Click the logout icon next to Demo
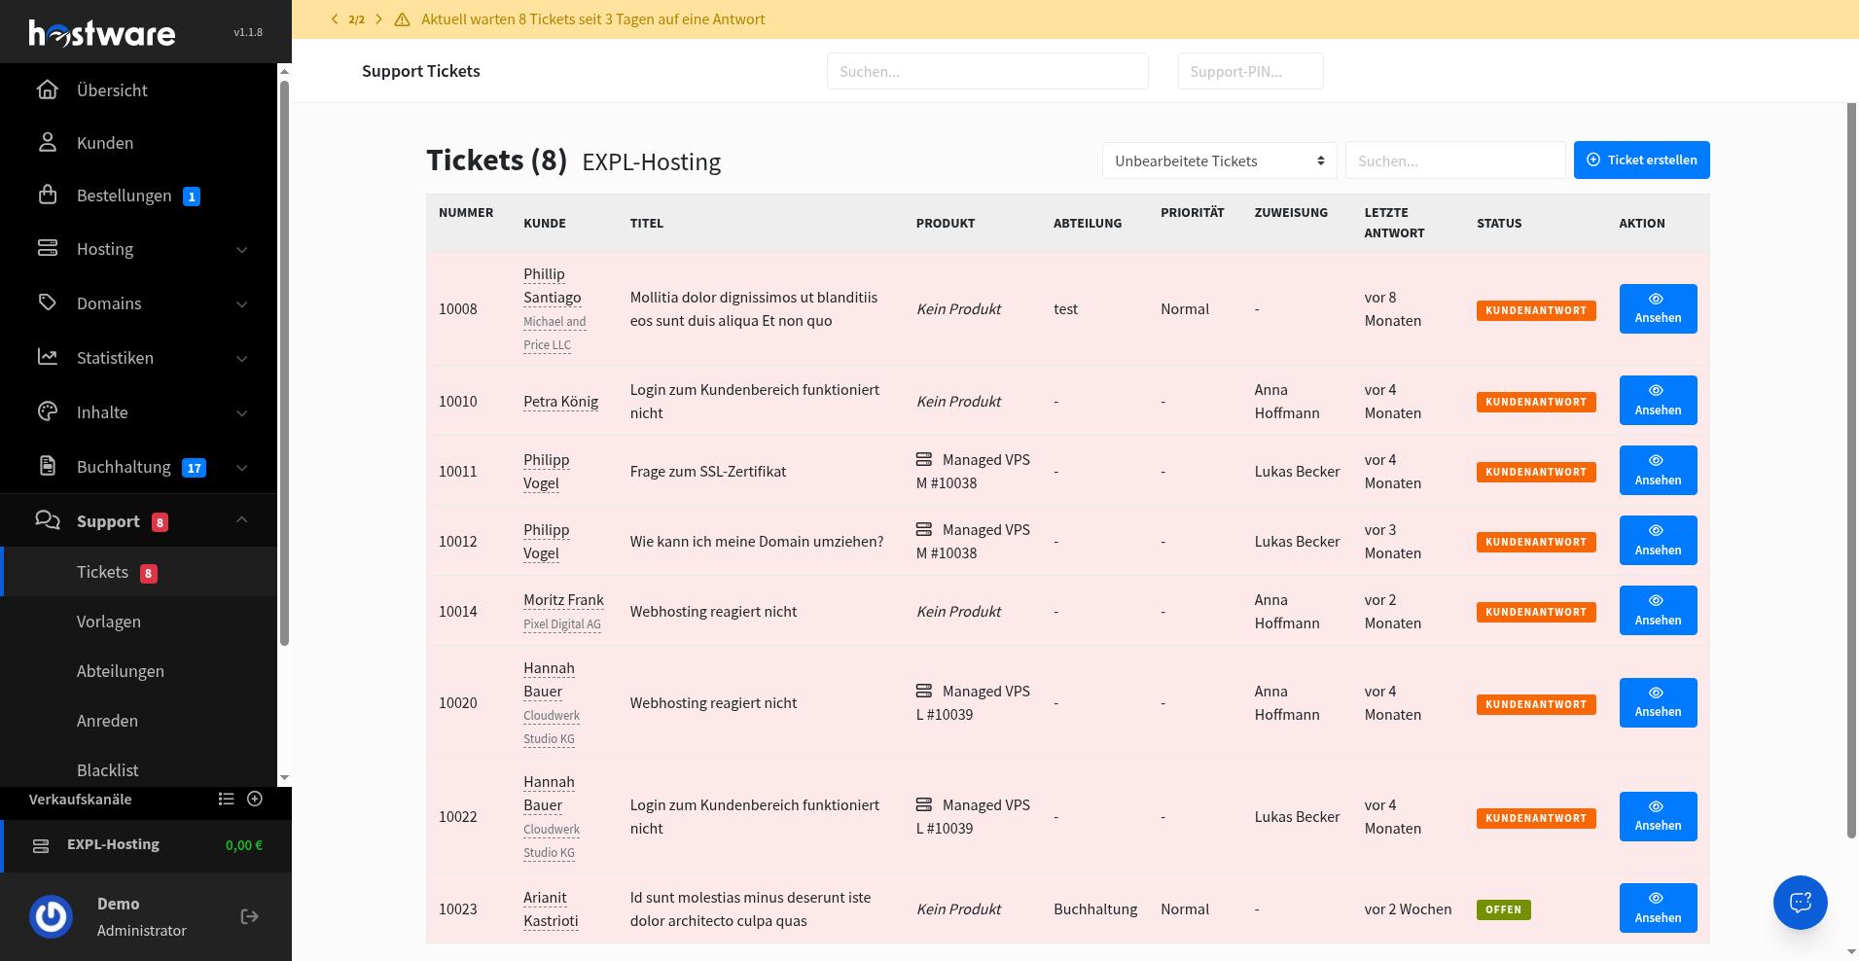Screen dimensions: 1859x961 point(249,916)
